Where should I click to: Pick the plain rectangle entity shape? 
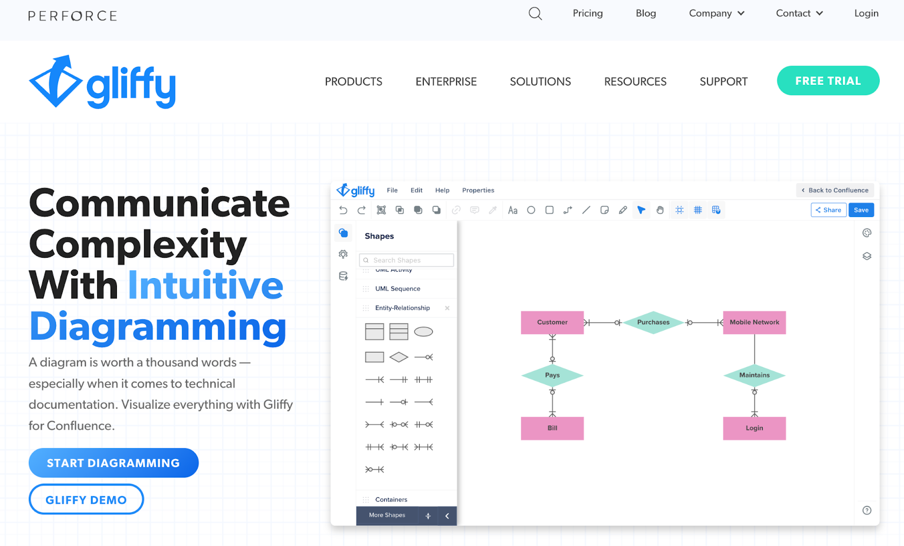click(375, 357)
